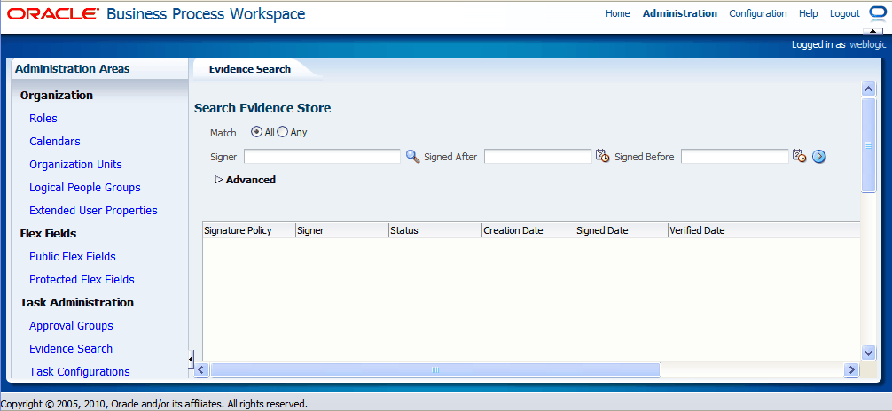Click the Administration Areas panel header
The width and height of the screenshot is (892, 411).
click(x=99, y=69)
